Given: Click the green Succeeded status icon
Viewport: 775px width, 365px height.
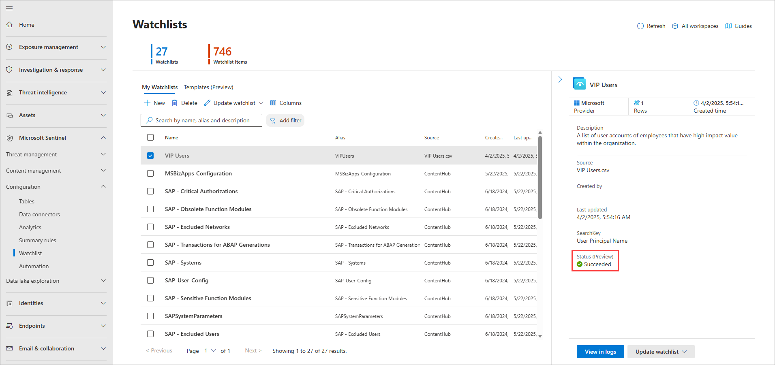Looking at the screenshot, I should point(580,264).
